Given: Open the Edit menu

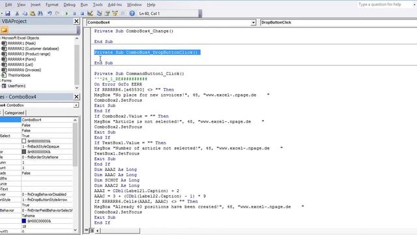Looking at the screenshot, I should 8,5.
